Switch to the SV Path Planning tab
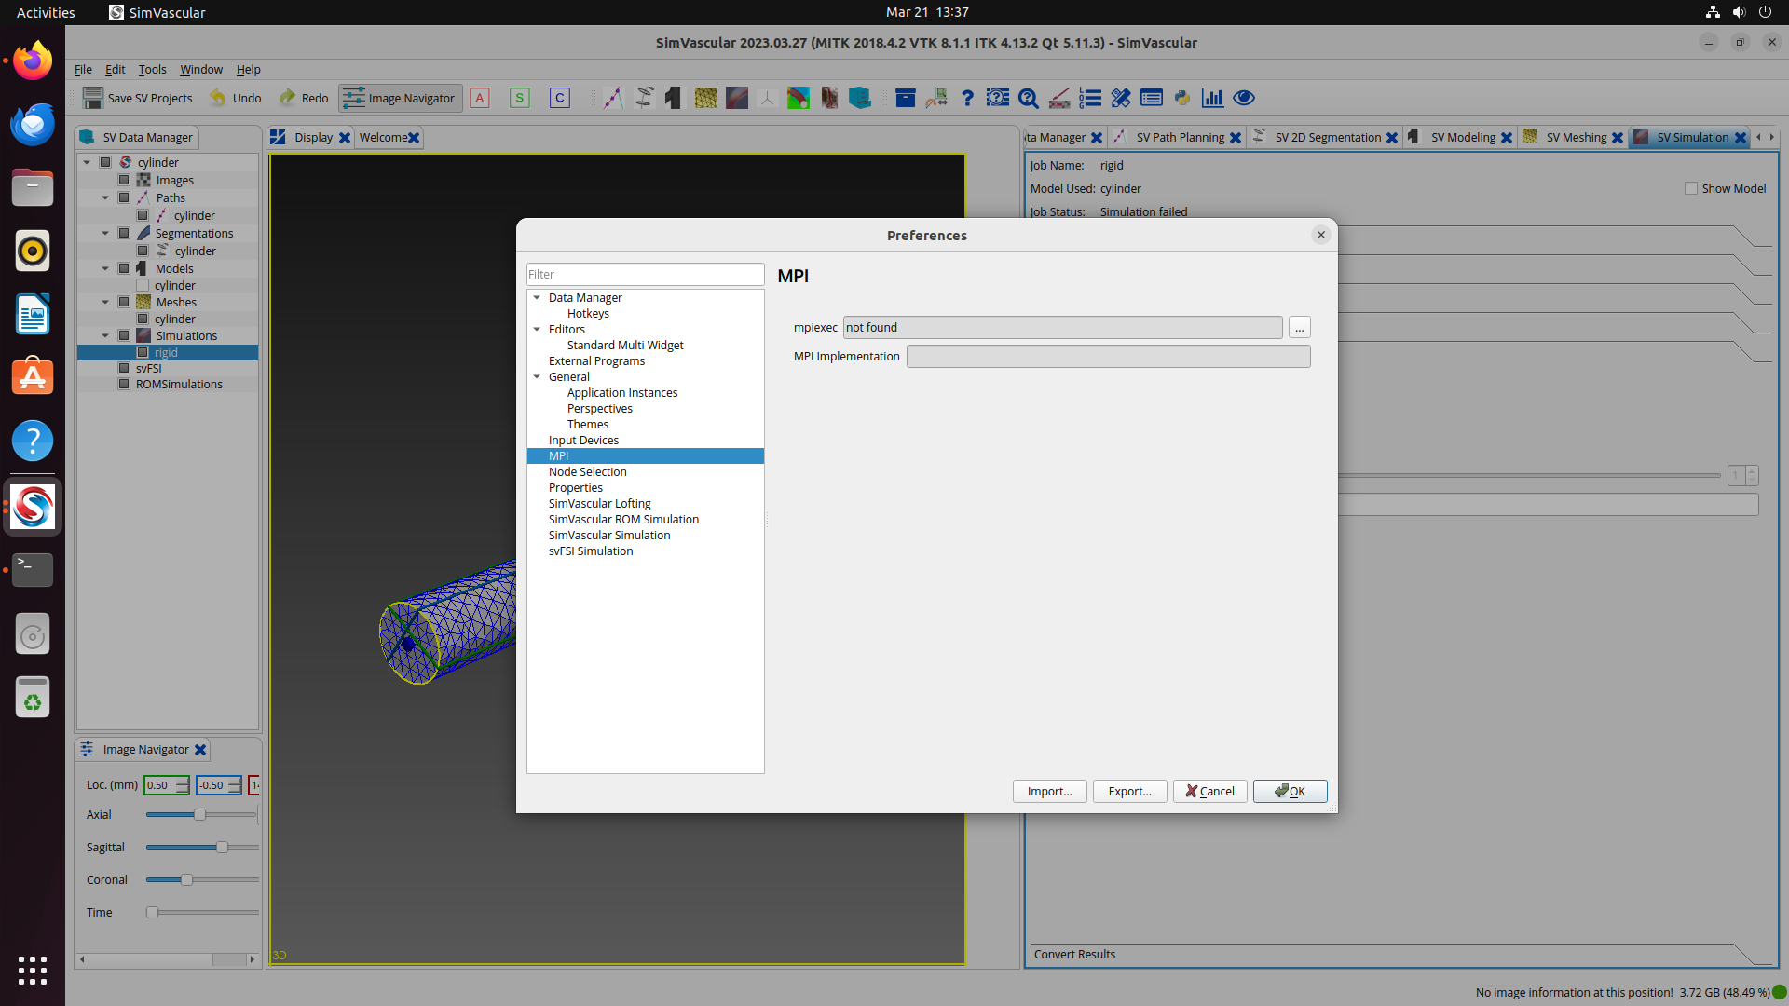1789x1006 pixels. click(x=1180, y=137)
